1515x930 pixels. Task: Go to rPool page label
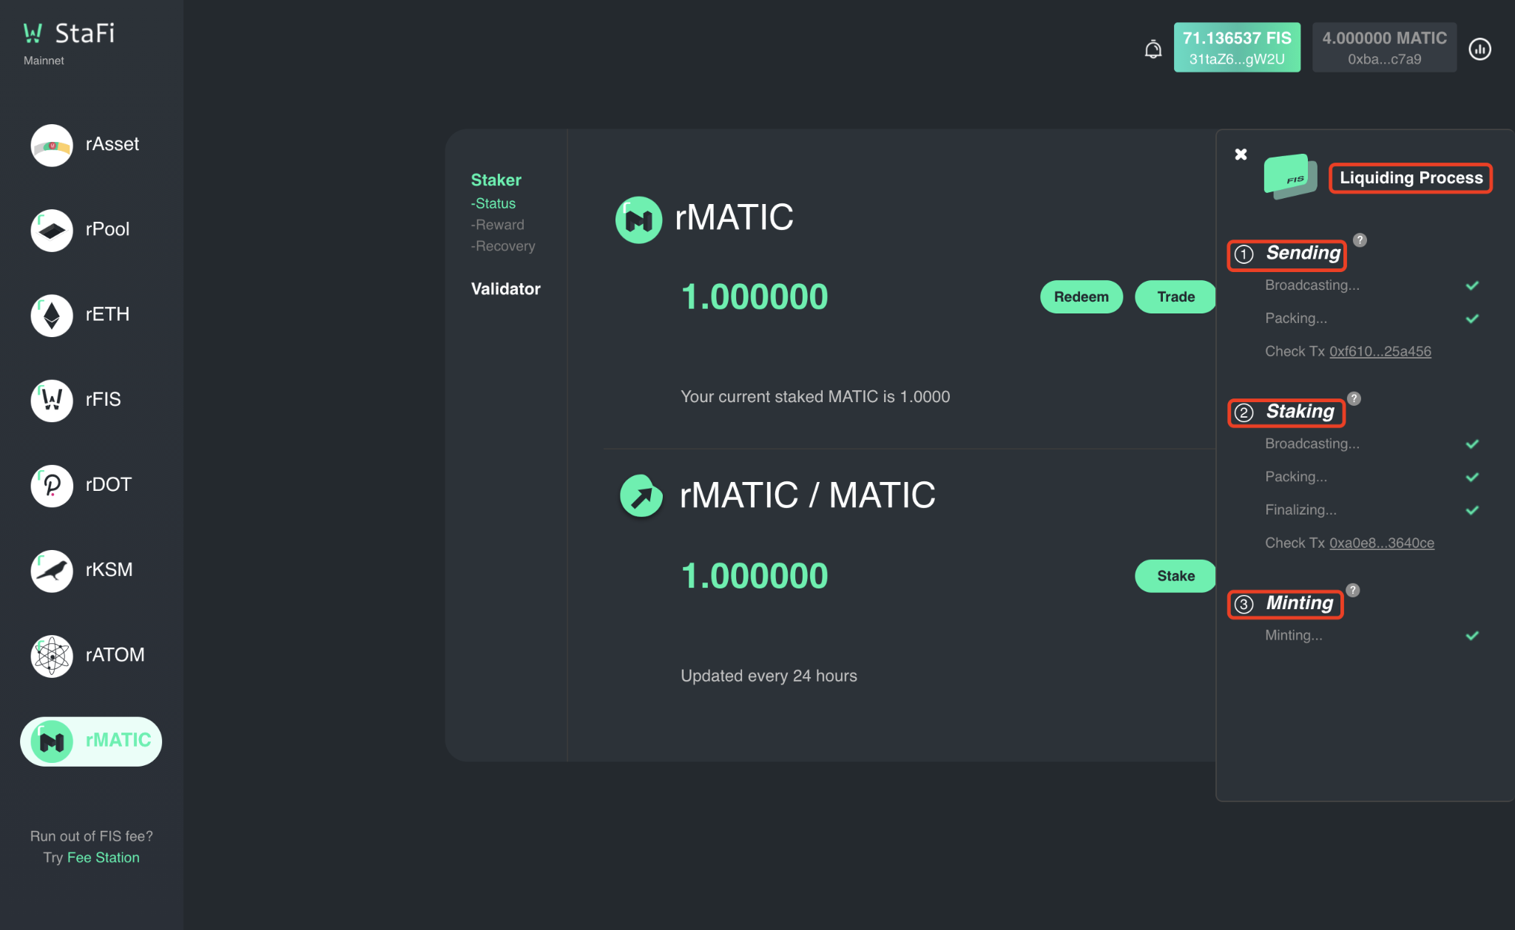point(107,229)
